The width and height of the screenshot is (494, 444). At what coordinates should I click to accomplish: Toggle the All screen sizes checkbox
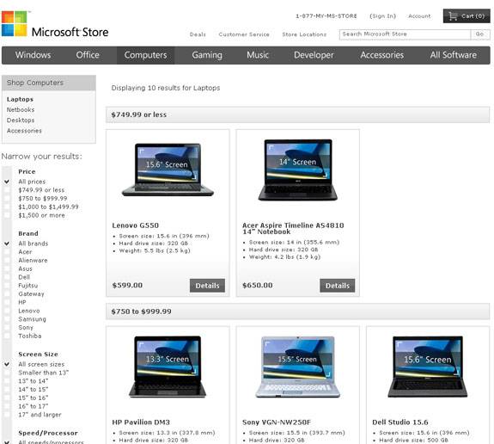(7, 364)
